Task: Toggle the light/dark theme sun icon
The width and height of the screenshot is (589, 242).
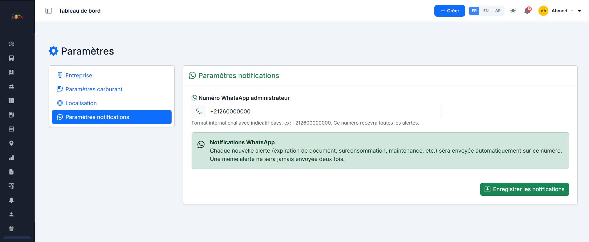Action: 513,11
